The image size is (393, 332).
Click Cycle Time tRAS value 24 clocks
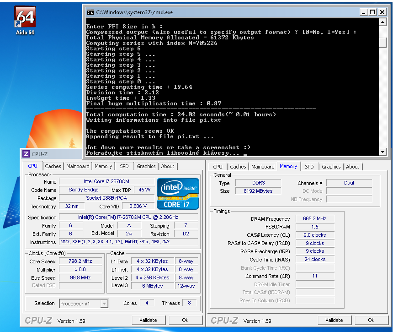click(x=315, y=260)
